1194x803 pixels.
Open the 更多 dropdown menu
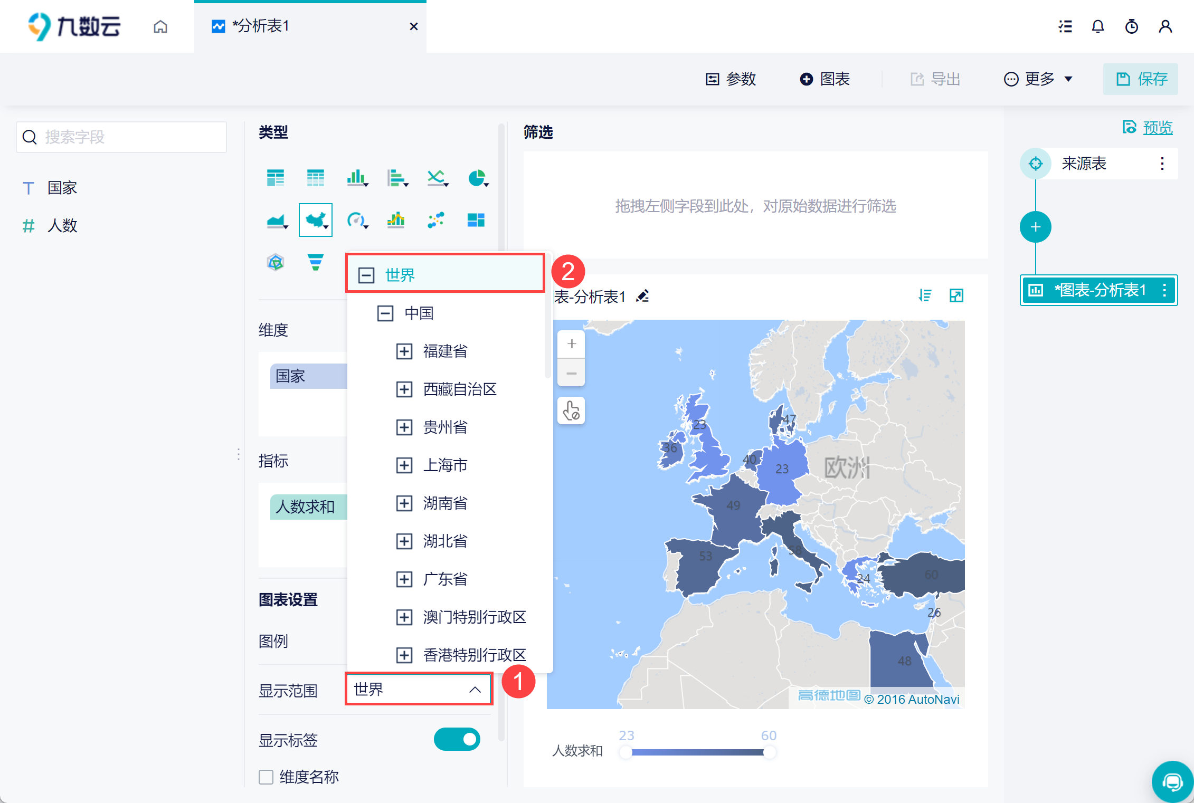tap(1038, 79)
